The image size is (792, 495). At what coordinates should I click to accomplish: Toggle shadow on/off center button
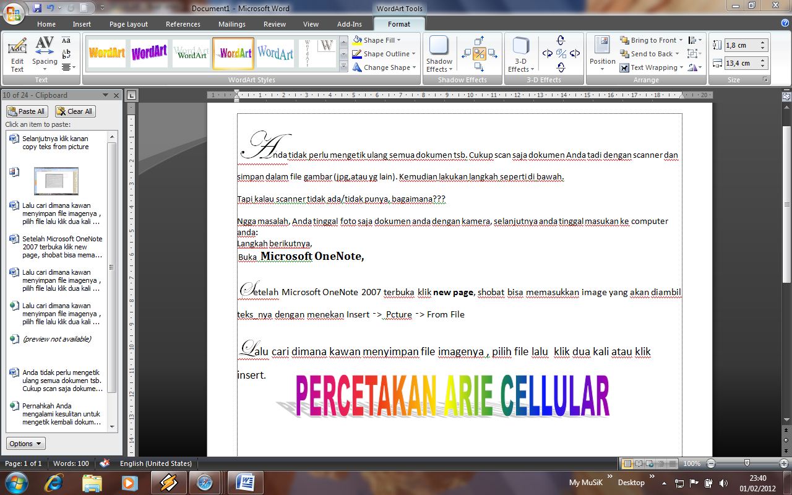click(x=480, y=54)
